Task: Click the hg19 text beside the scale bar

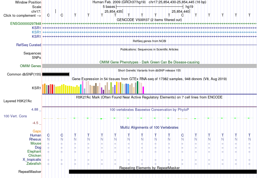Action: point(189,7)
